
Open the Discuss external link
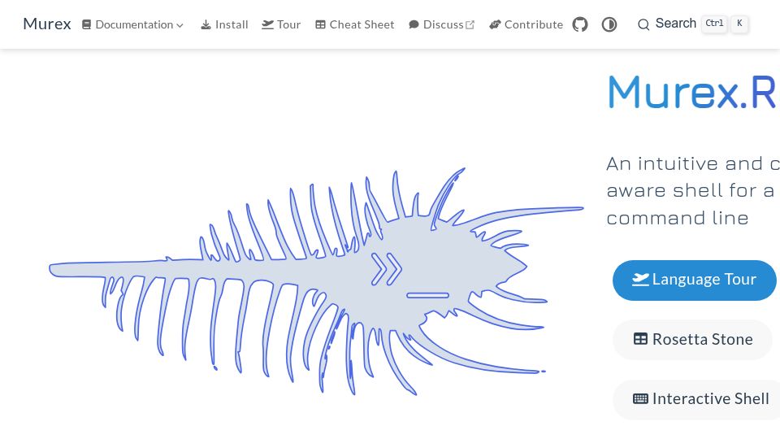coord(441,24)
